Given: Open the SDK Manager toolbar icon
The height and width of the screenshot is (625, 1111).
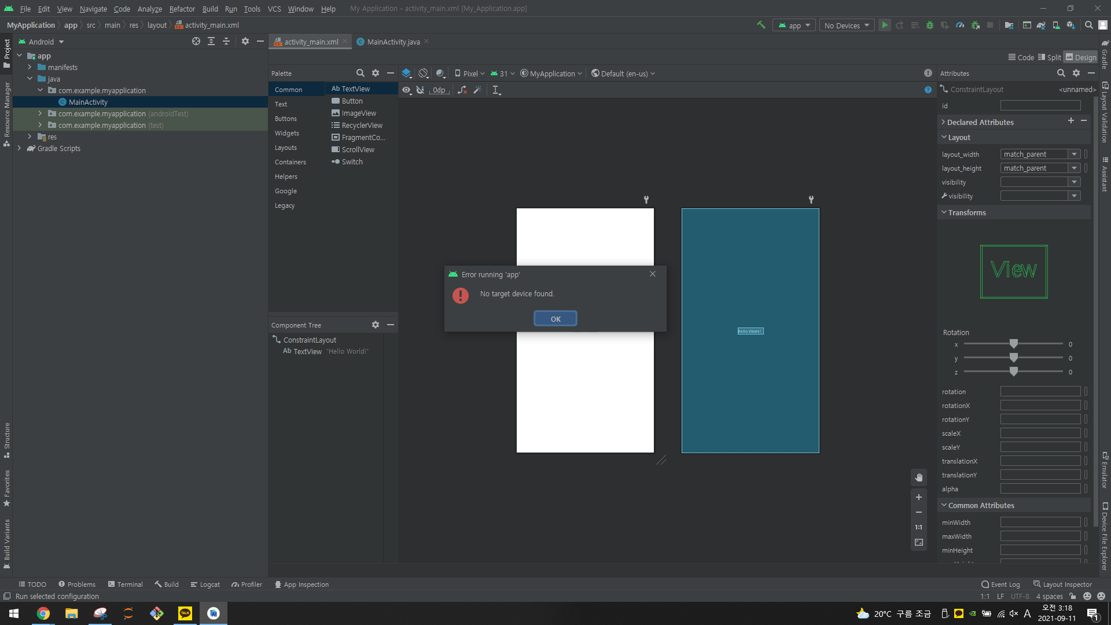Looking at the screenshot, I should [x=1070, y=25].
